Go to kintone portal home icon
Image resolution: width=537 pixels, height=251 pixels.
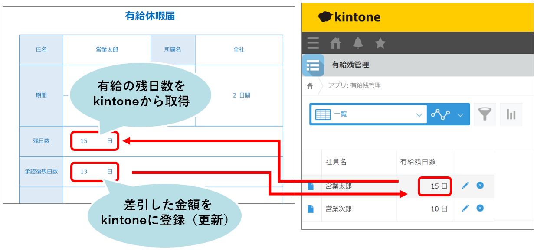[335, 43]
